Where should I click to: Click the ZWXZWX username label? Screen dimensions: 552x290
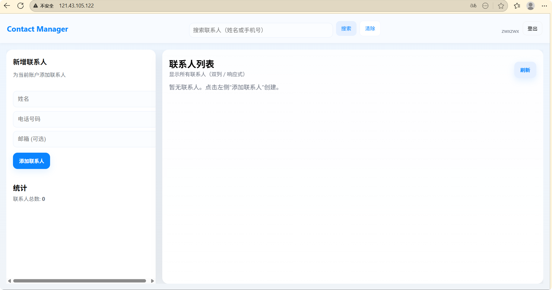point(510,31)
